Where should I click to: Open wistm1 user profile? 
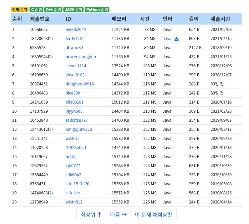(x=72, y=139)
